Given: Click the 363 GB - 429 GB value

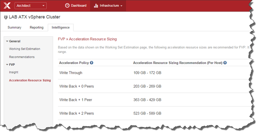Looking at the screenshot, I should [148, 100].
